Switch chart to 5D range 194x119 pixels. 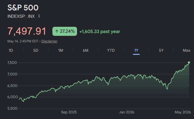click(x=36, y=50)
